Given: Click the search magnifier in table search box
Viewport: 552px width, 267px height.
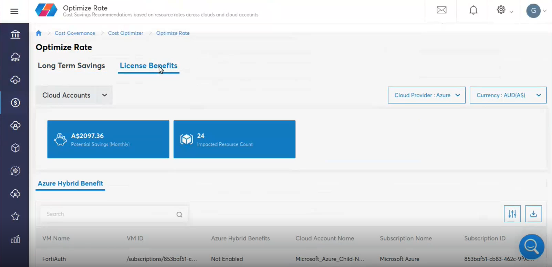Looking at the screenshot, I should coord(179,214).
